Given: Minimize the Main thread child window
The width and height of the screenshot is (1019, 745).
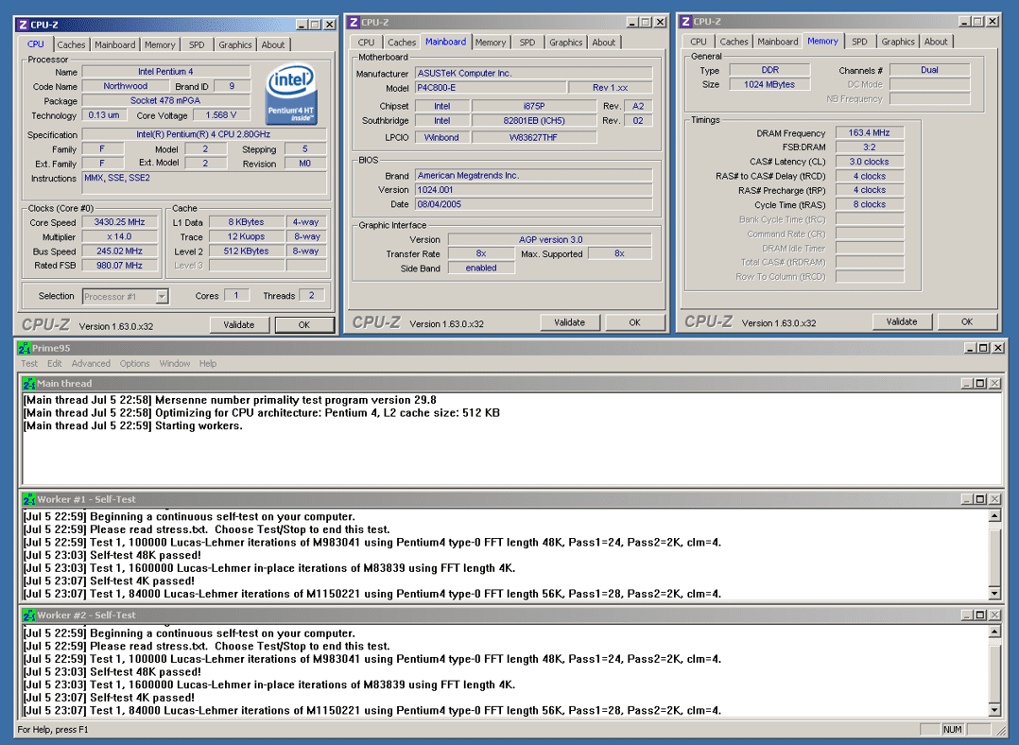Looking at the screenshot, I should 967,384.
